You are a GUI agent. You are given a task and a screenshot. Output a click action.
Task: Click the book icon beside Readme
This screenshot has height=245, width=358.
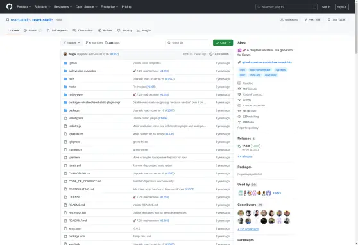pos(239,83)
